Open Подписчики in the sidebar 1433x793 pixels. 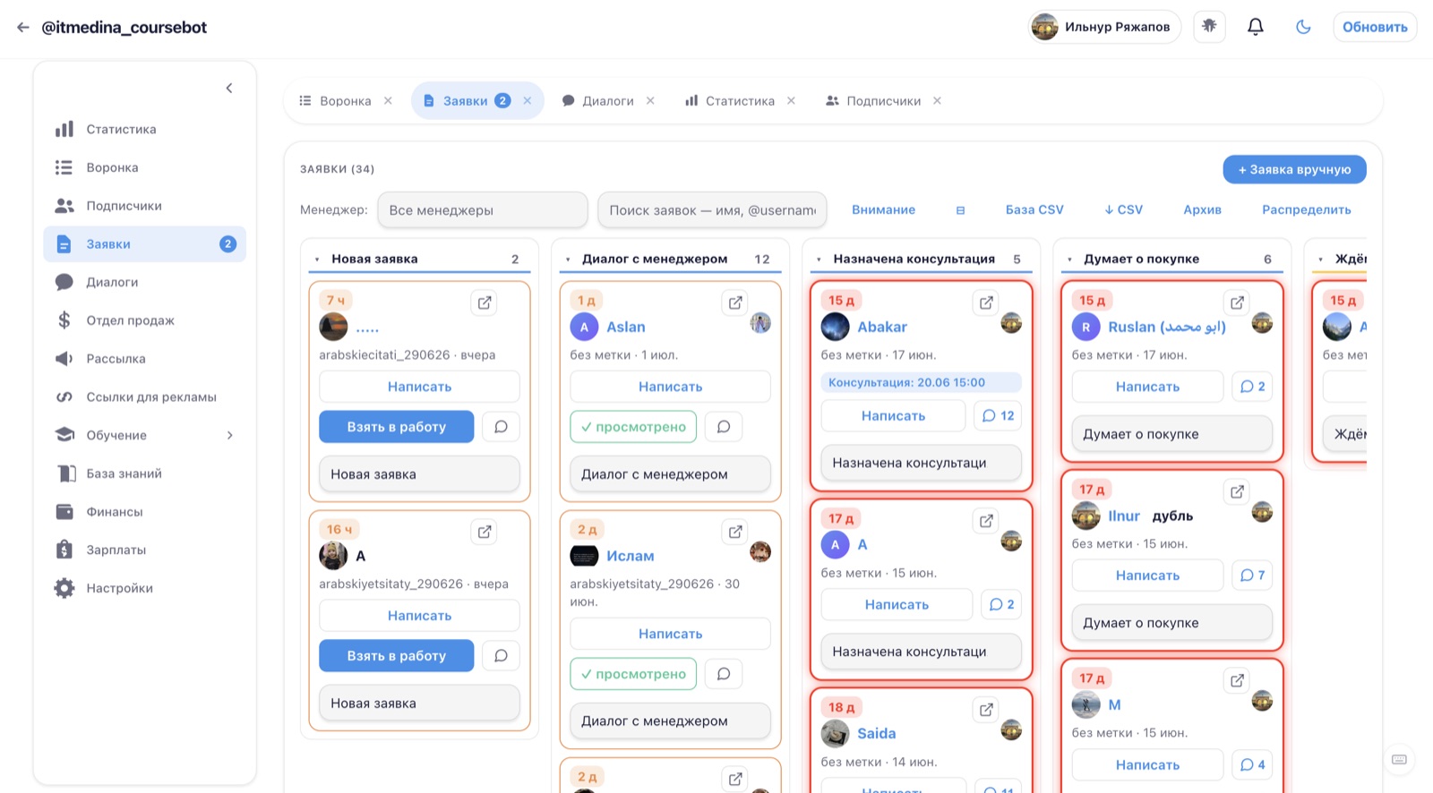click(144, 206)
